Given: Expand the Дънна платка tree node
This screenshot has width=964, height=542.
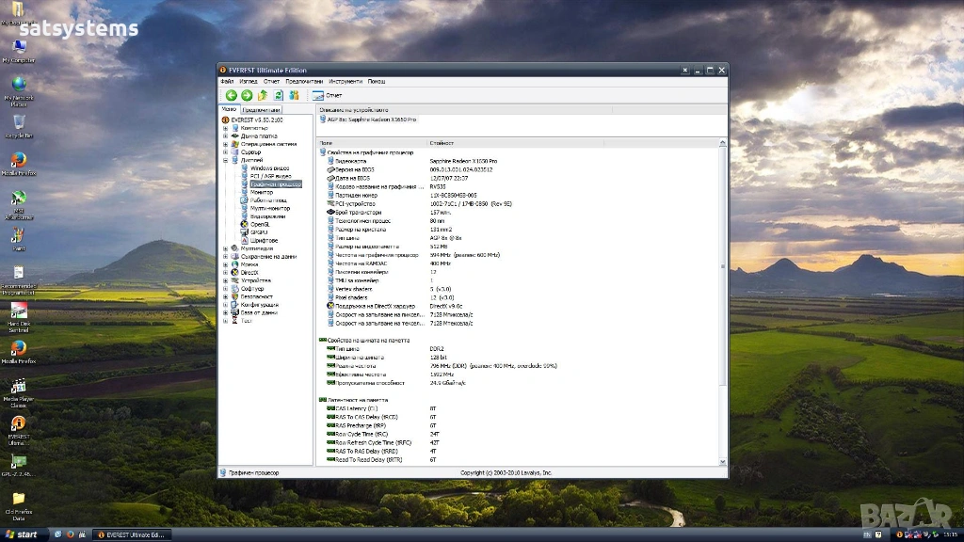Looking at the screenshot, I should 225,135.
